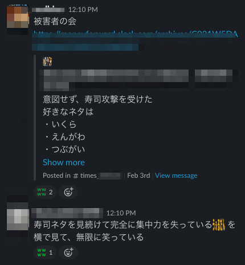The image size is (245, 265).
Task: Click the Feb 3rd date in quote footer
Action: tap(138, 176)
